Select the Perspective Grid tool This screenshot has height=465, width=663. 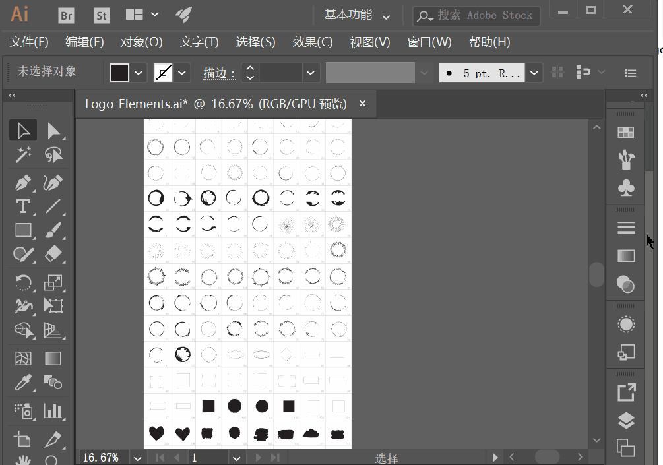53,330
